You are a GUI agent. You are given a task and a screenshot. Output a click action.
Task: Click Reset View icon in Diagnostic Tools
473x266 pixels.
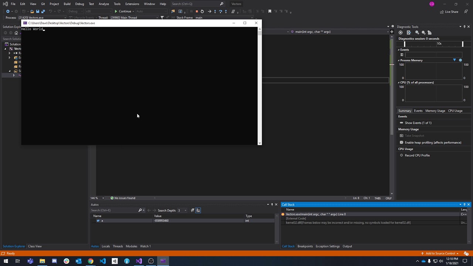[x=429, y=33]
